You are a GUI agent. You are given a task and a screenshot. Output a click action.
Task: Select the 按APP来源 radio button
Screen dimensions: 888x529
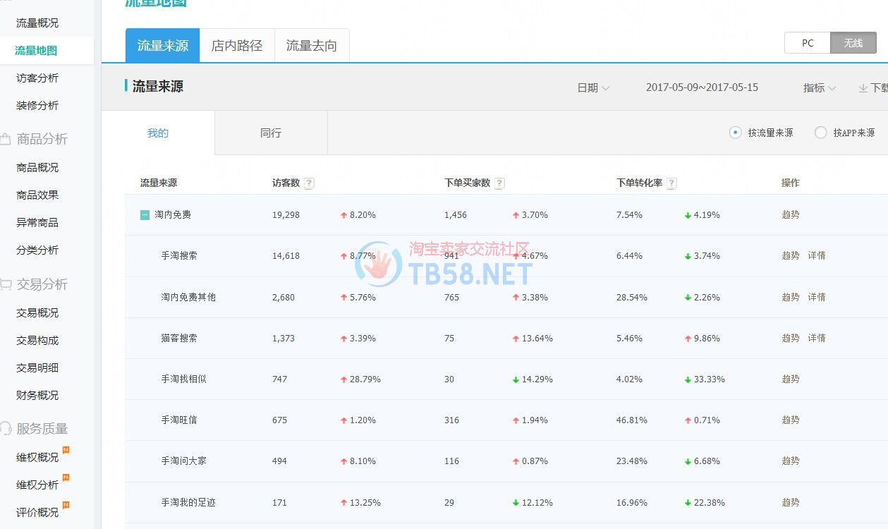click(x=820, y=133)
